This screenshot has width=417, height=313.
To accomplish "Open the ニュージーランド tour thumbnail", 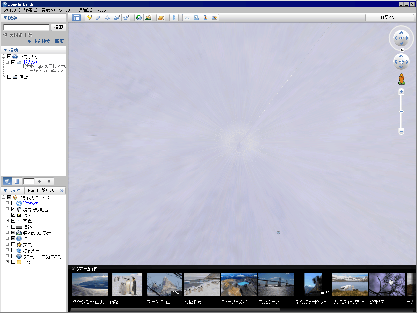I will coord(239,285).
